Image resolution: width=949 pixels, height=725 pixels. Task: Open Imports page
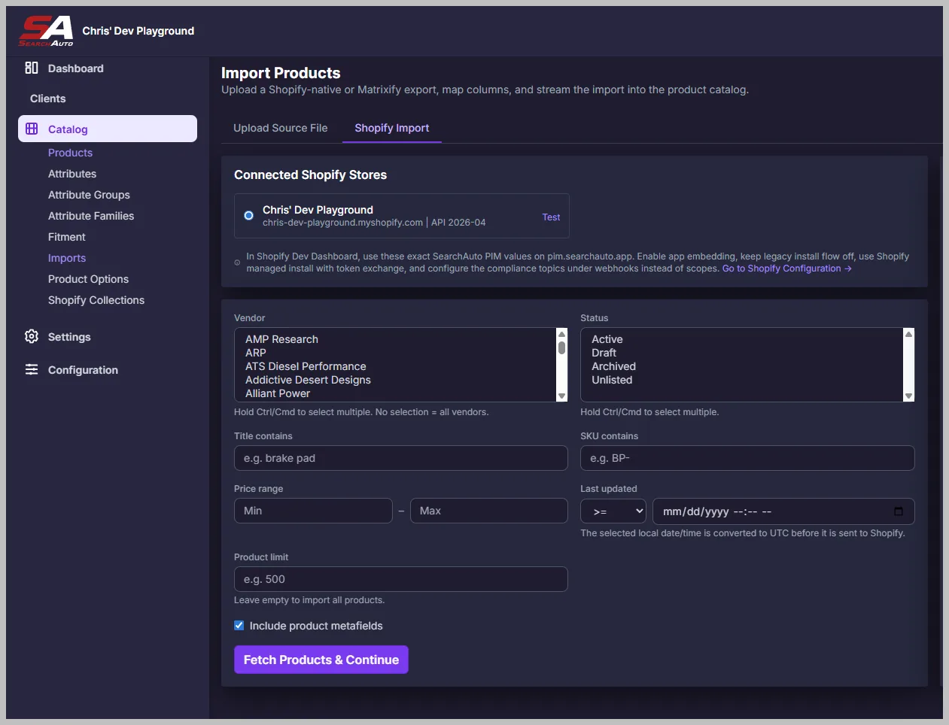pos(67,258)
